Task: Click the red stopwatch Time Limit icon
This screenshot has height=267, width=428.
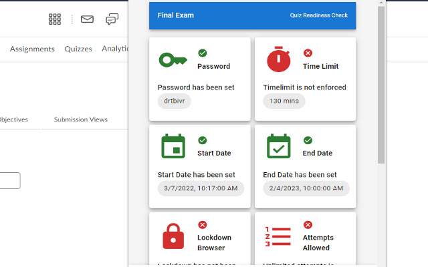Action: pos(278,59)
